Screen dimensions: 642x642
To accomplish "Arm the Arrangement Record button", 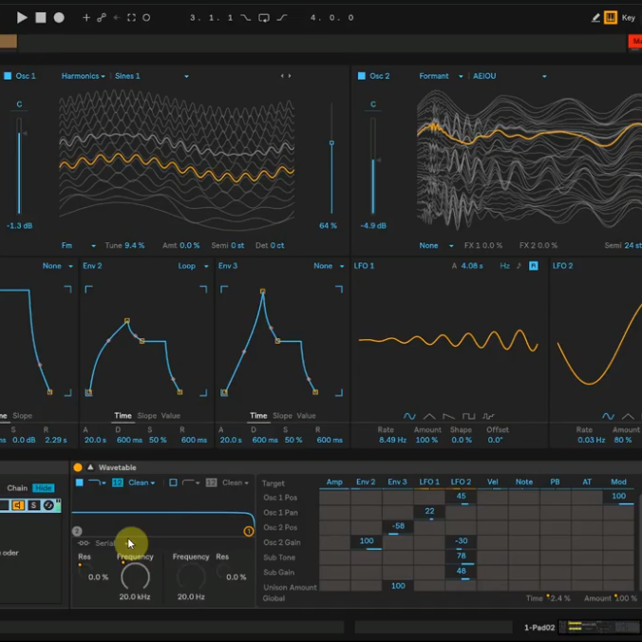I will 59,18.
